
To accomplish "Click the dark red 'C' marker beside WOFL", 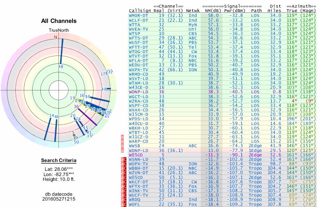I will click(x=125, y=204).
